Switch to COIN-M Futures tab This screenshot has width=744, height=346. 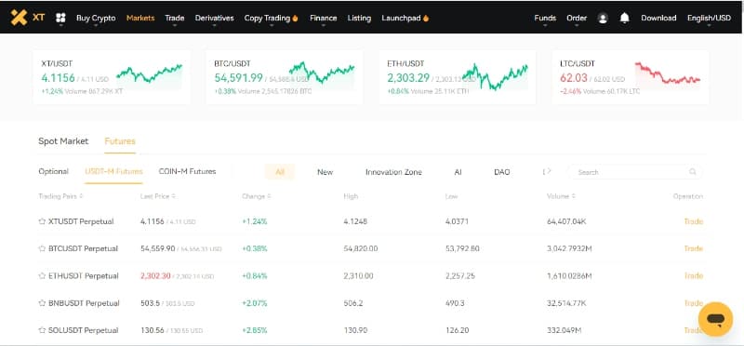coord(188,171)
